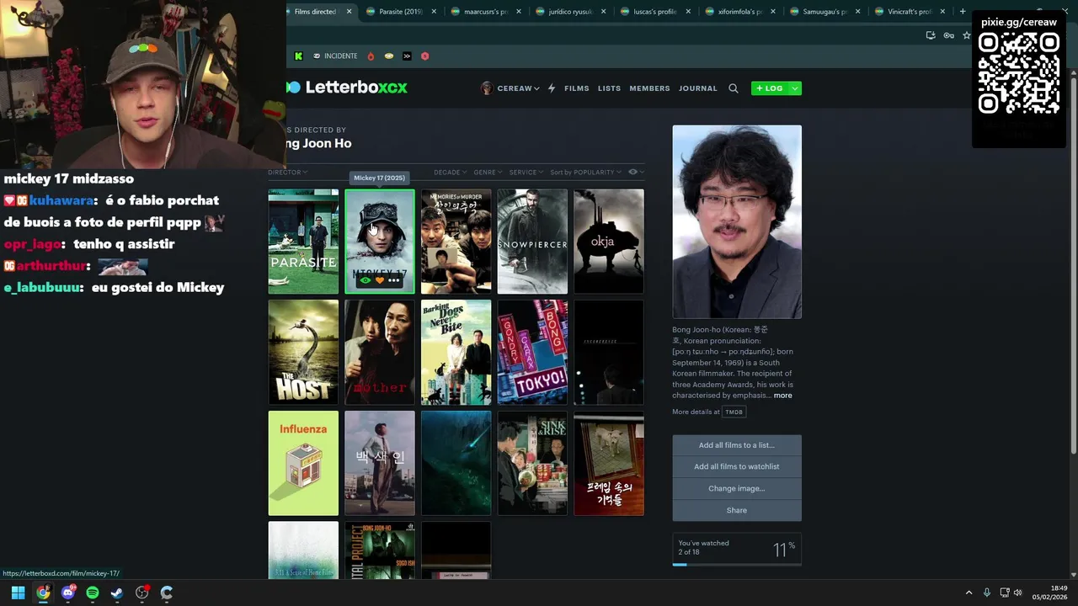The image size is (1078, 606).
Task: Expand the SERVICE filter
Action: click(x=526, y=173)
